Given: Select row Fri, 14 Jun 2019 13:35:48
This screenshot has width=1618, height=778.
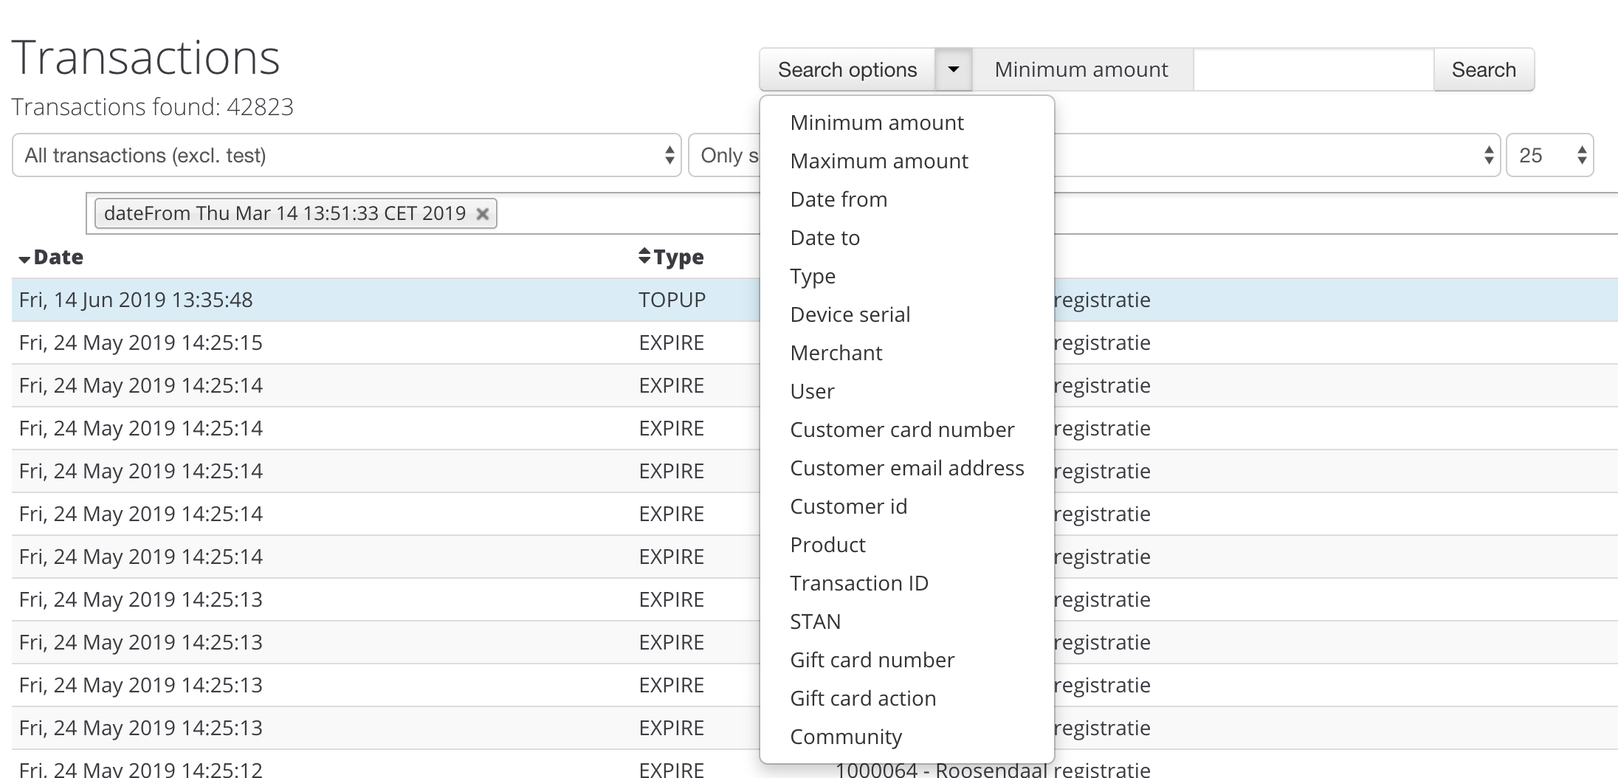Looking at the screenshot, I should (x=815, y=300).
